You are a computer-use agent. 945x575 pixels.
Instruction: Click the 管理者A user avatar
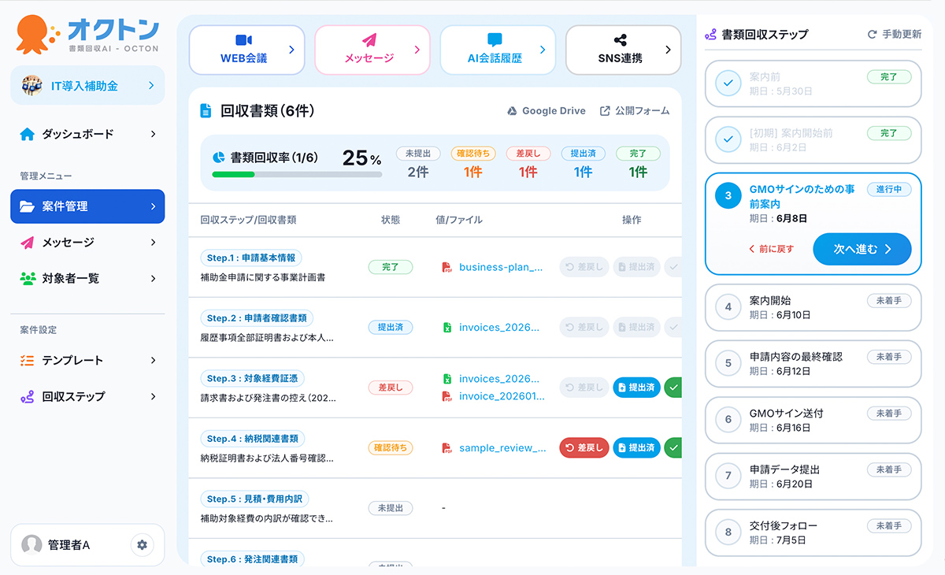(x=31, y=544)
